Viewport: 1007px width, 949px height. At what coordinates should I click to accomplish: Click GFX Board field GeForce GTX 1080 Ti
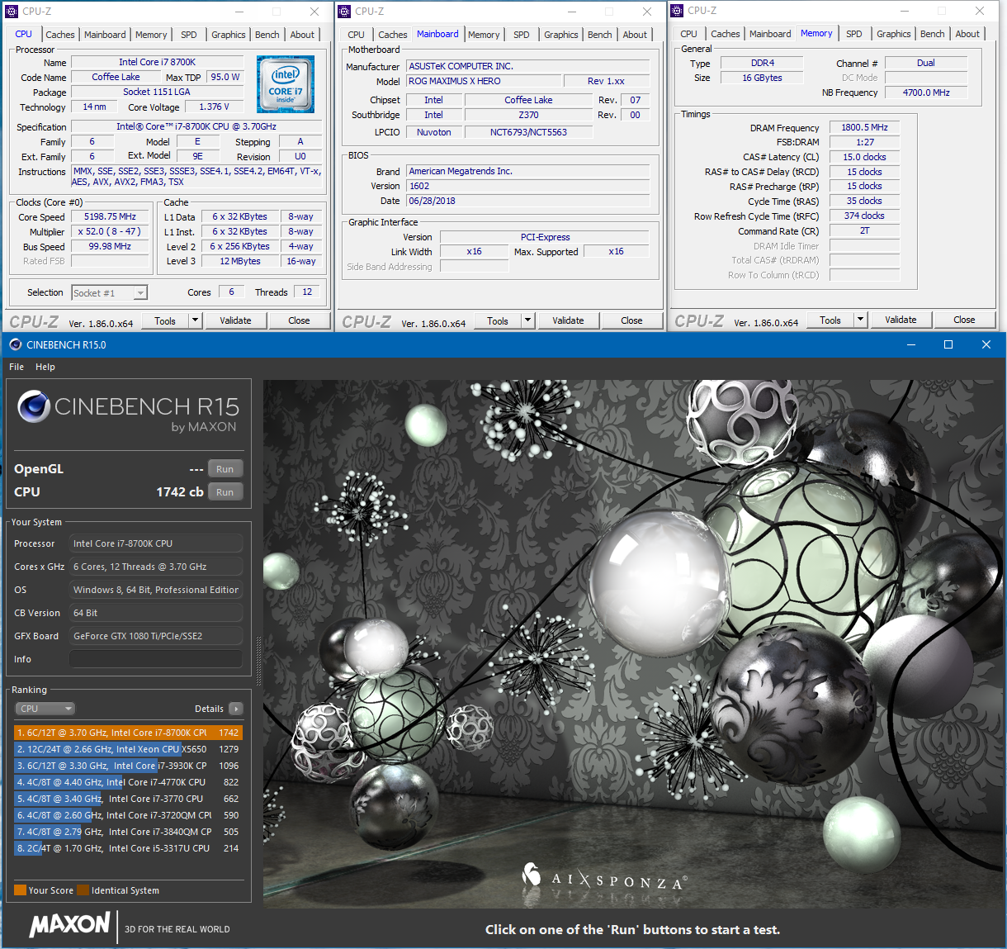[x=156, y=636]
